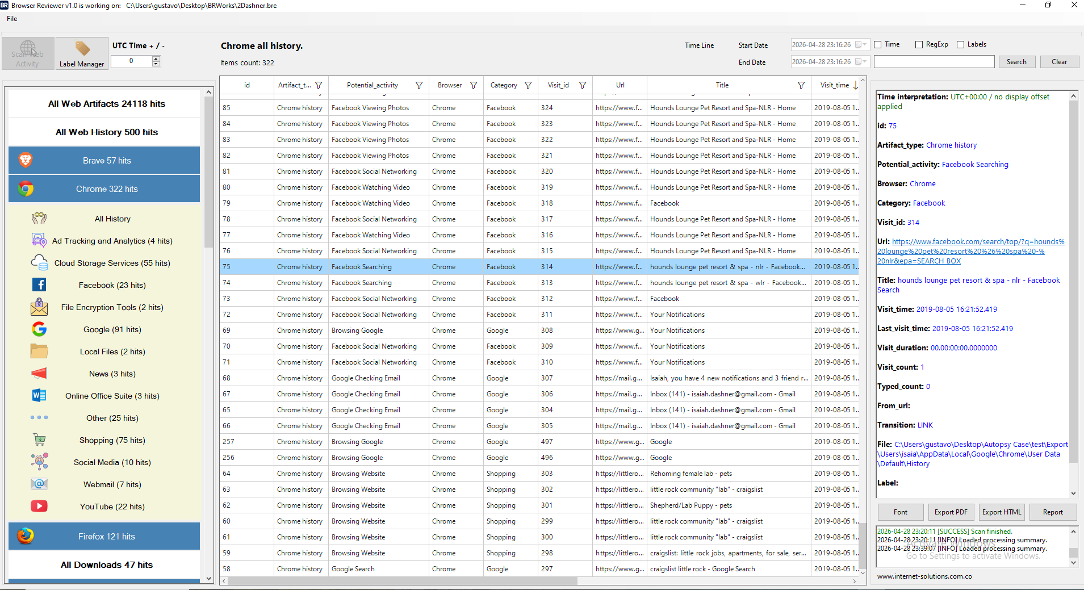This screenshot has width=1084, height=590.
Task: Open the File Encryption Tools envelope icon
Action: pyautogui.click(x=39, y=307)
